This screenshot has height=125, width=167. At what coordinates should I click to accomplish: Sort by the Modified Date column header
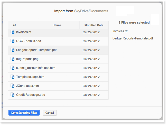pyautogui.click(x=94, y=25)
